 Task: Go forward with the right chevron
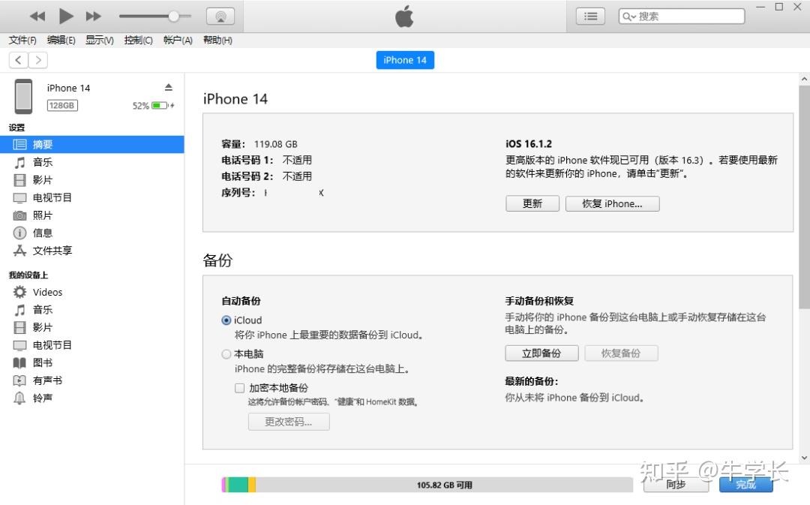pyautogui.click(x=38, y=60)
